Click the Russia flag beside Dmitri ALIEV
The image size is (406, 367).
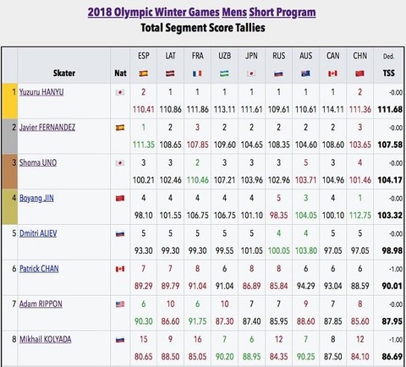[x=120, y=233]
